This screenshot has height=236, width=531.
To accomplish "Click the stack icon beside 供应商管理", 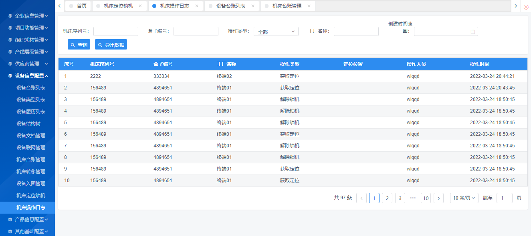I will 10,64.
